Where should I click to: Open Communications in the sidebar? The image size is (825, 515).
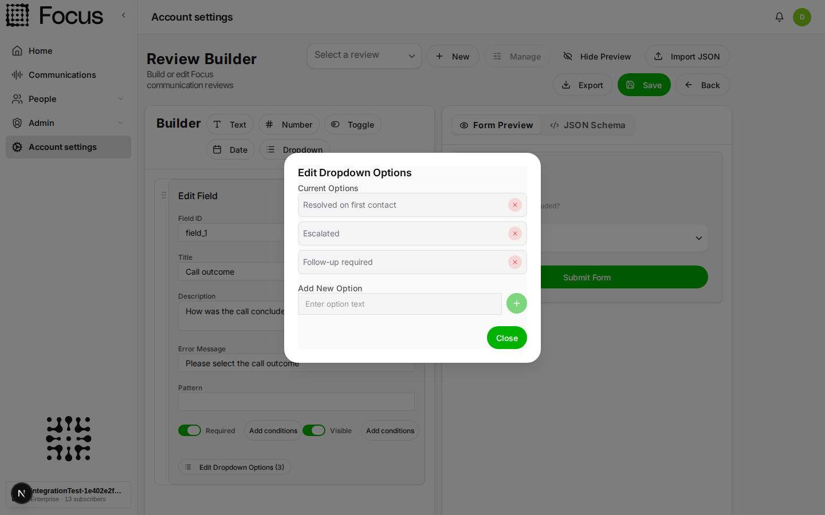tap(68, 75)
